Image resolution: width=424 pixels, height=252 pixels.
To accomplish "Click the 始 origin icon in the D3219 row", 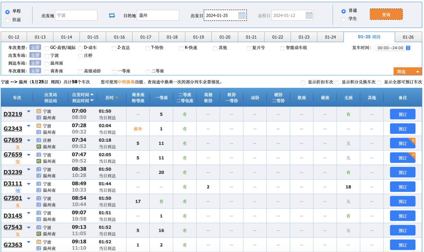I will [x=39, y=111].
